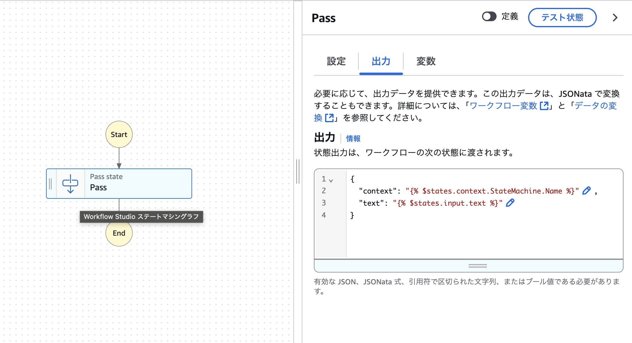
Task: Click the horizontal resize handle below the code editor
Action: coord(477,266)
